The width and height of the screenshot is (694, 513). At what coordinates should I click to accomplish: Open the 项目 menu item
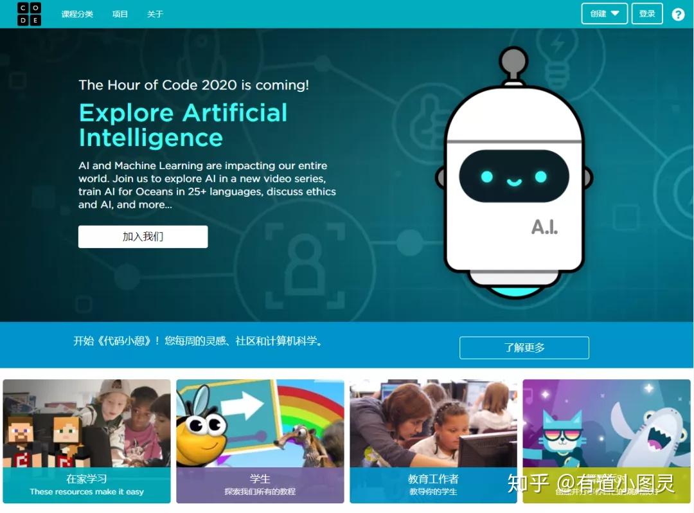click(x=120, y=14)
